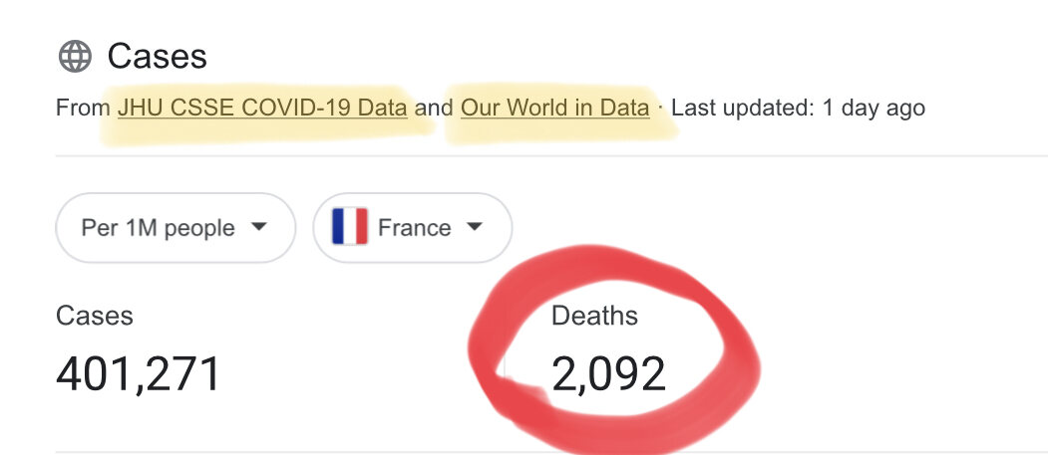Follow the Our World in Data link

click(555, 108)
